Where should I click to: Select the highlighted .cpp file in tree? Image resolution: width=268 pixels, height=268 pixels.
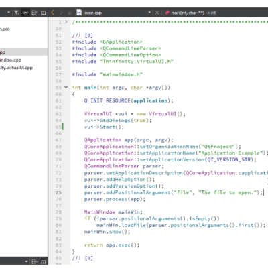(23, 53)
